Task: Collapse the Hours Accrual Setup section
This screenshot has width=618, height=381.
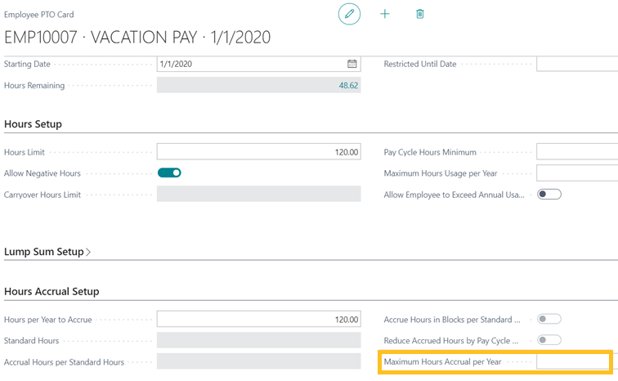Action: coord(51,291)
